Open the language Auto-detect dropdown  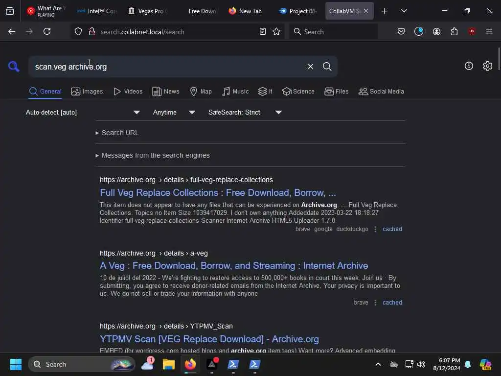point(83,112)
